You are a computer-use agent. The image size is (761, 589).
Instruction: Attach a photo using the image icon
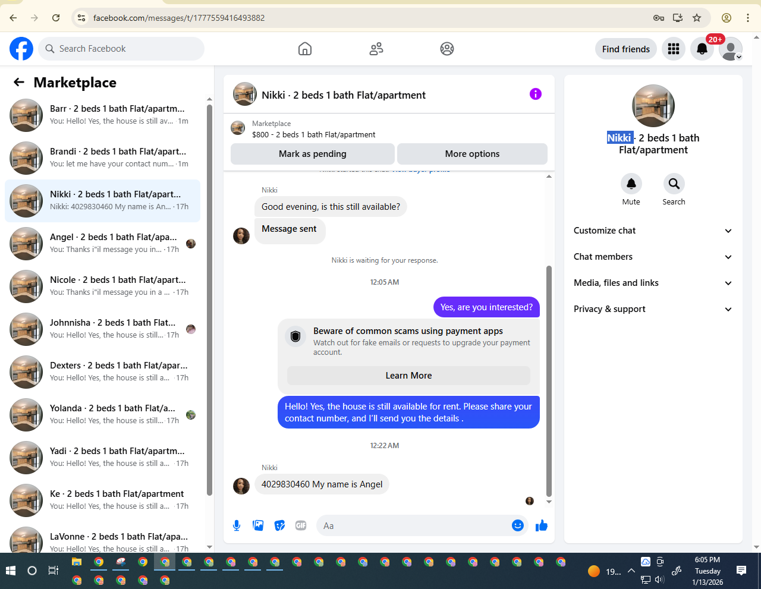[258, 525]
